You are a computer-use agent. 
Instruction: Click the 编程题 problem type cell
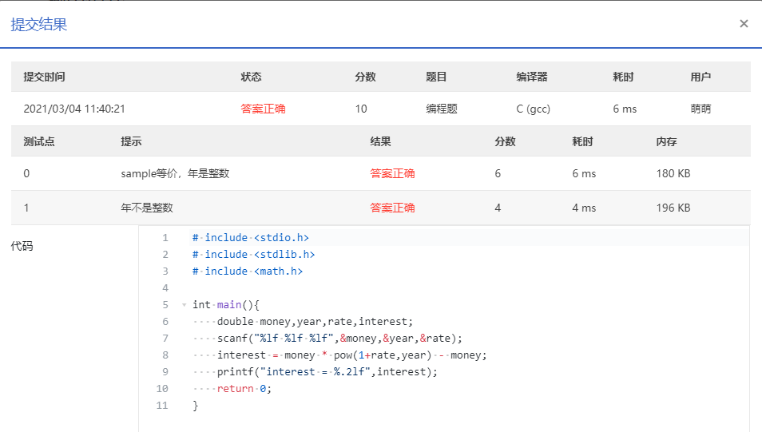coord(442,109)
